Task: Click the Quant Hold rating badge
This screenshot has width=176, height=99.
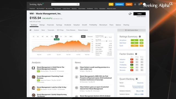Action: click(x=134, y=46)
